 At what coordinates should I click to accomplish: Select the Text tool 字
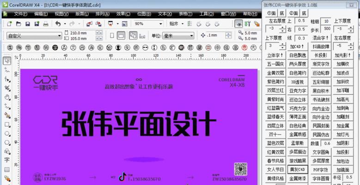click(x=7, y=160)
